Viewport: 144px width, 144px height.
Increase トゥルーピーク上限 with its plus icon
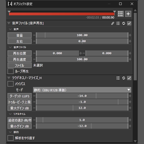pyautogui.click(x=130, y=102)
